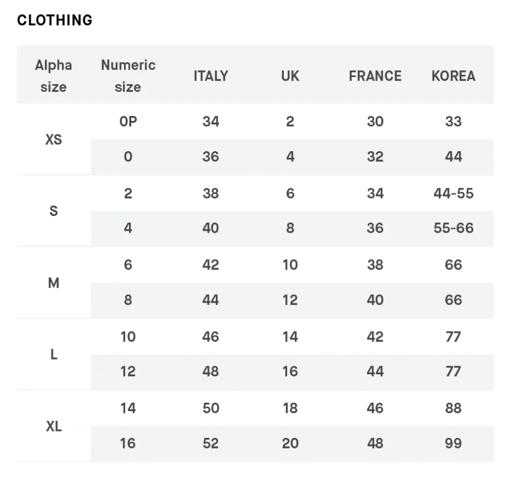Select Korea size 55-66 cell
The height and width of the screenshot is (480, 510).
coord(453,228)
